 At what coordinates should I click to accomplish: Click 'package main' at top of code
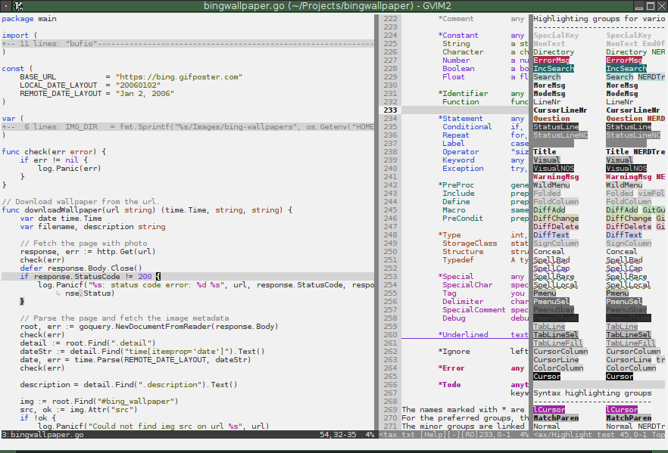click(29, 19)
